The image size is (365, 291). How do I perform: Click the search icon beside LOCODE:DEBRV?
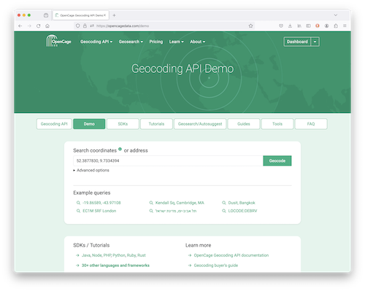click(x=224, y=211)
